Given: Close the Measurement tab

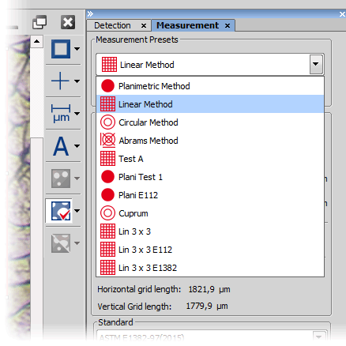Looking at the screenshot, I should (x=228, y=26).
